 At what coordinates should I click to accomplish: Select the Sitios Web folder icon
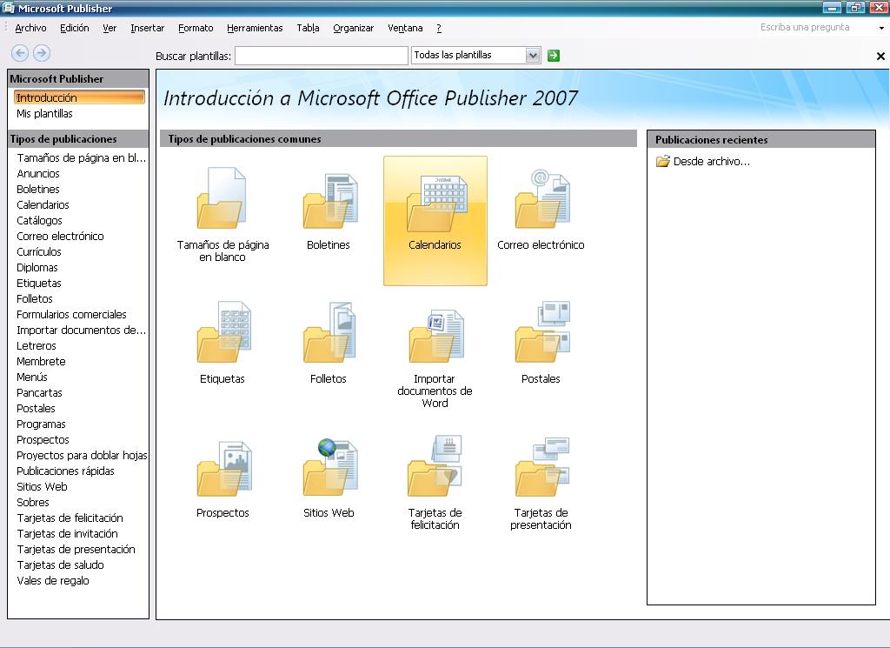[329, 469]
